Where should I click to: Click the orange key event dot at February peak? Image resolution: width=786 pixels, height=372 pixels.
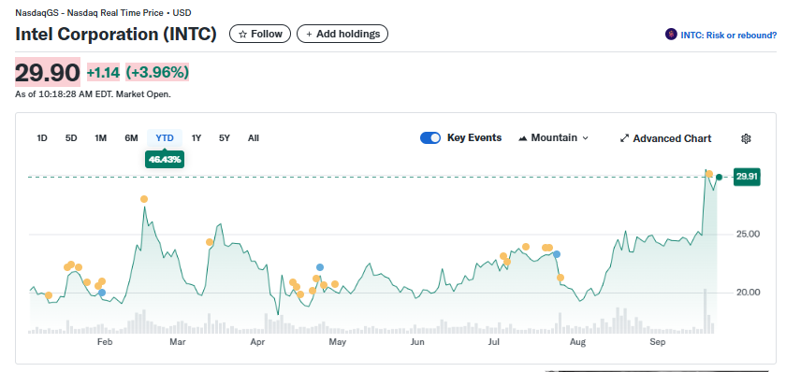(x=144, y=199)
